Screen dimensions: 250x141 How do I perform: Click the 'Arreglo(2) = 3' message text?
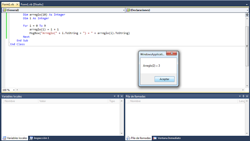click(x=151, y=66)
